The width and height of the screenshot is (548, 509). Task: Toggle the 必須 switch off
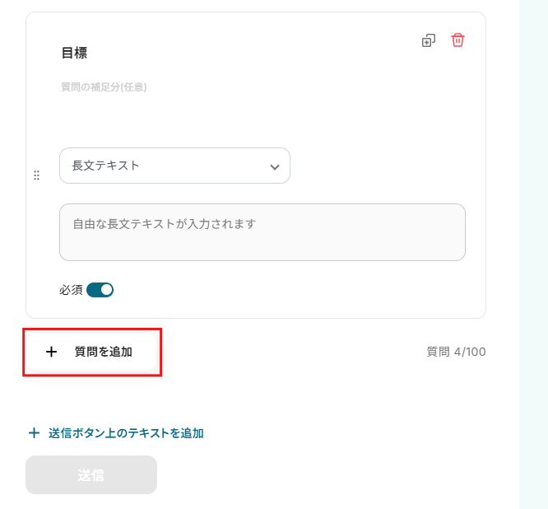100,290
